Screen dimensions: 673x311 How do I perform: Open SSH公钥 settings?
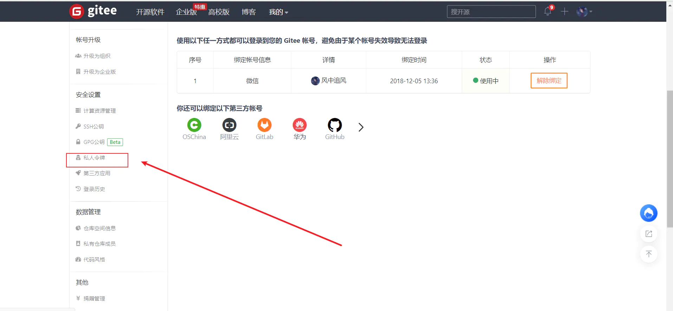click(x=90, y=126)
